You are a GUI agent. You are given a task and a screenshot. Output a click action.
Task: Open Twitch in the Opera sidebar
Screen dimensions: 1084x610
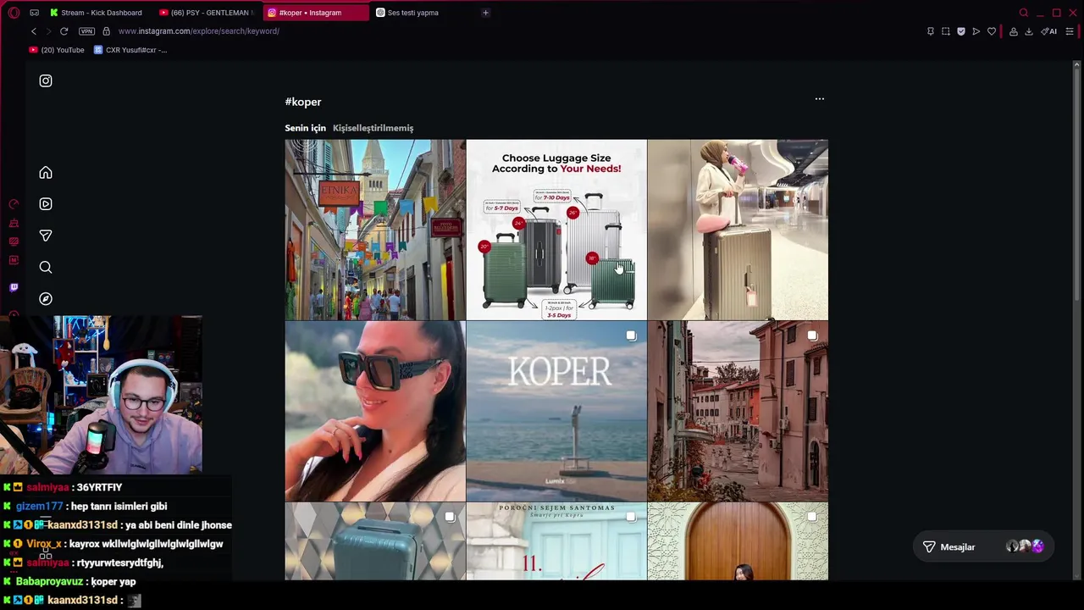14,287
